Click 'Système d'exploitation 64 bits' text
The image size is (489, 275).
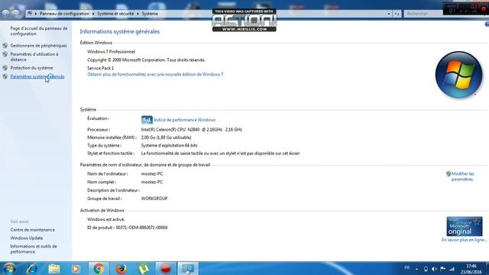pyautogui.click(x=169, y=145)
